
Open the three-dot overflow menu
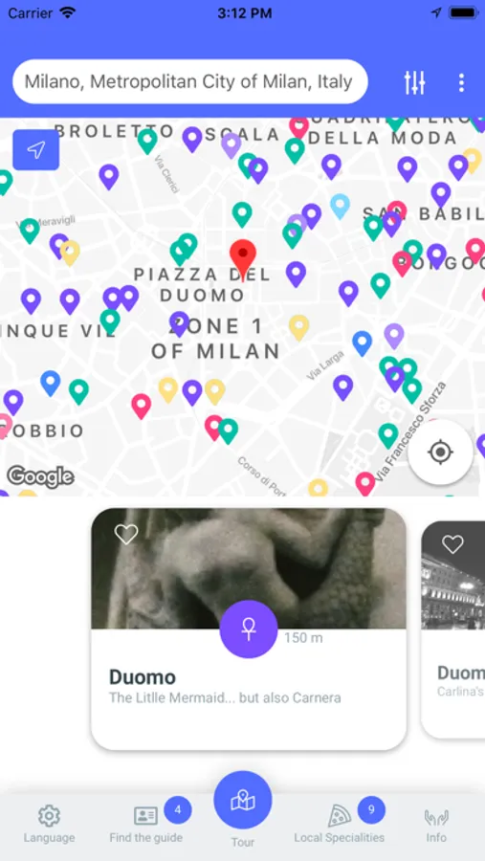click(461, 82)
